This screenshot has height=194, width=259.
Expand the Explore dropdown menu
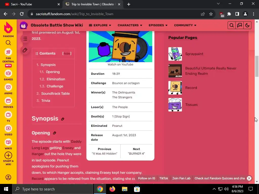click(x=100, y=25)
